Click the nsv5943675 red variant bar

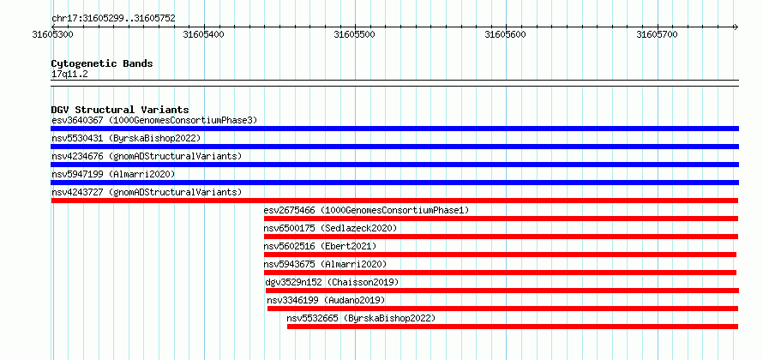pos(500,273)
